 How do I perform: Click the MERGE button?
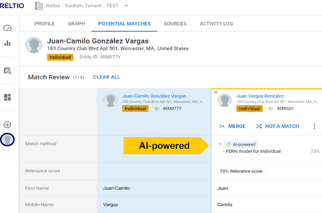click(x=232, y=126)
